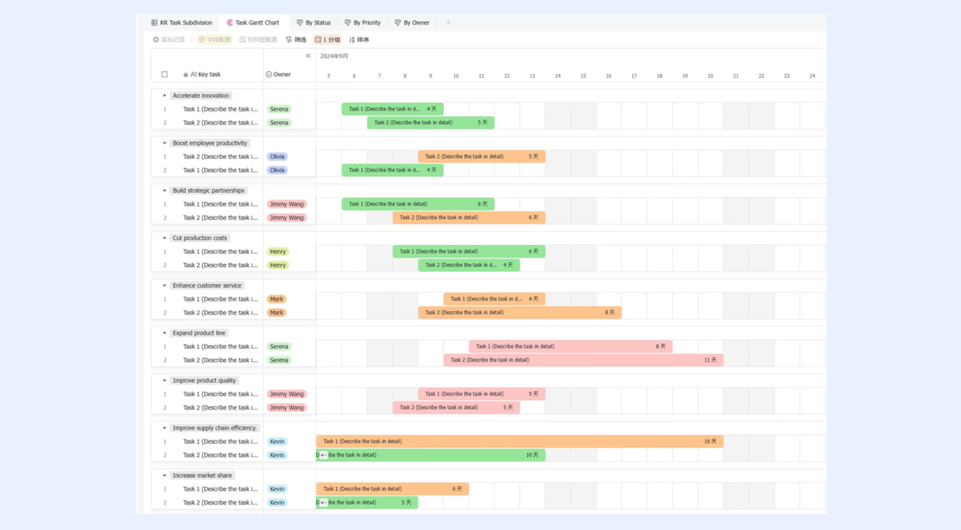Toggle the select-all checkbox beside Key task
This screenshot has height=530, width=961.
(165, 74)
